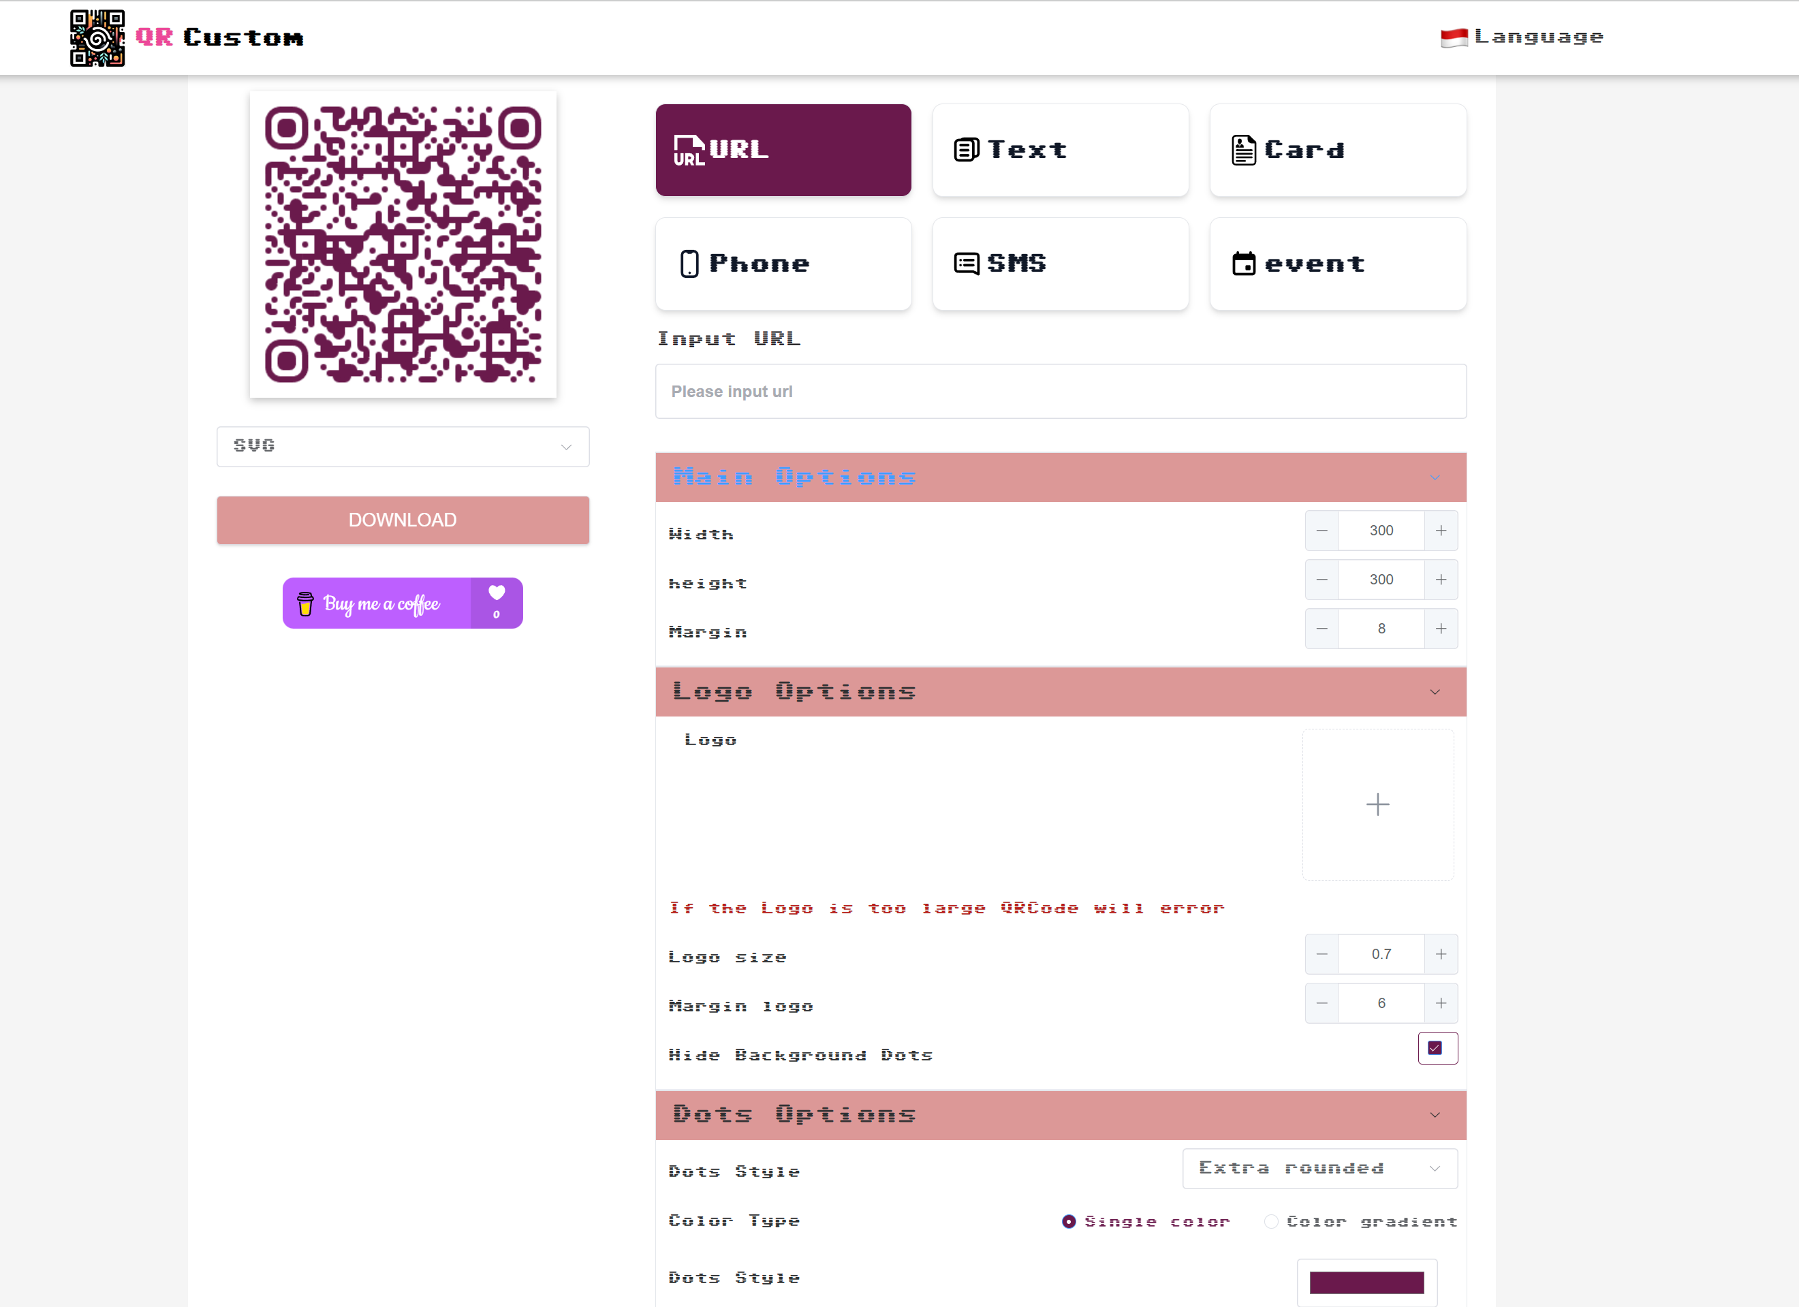Collapse the Main Options section

coord(1434,477)
